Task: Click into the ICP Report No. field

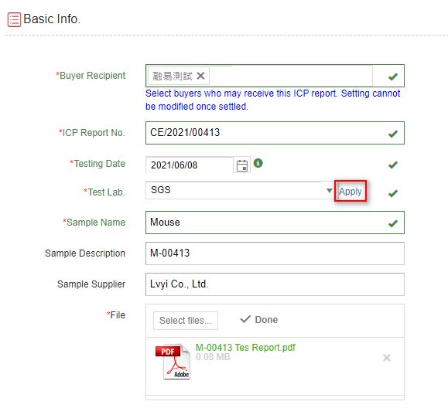Action: (x=275, y=133)
